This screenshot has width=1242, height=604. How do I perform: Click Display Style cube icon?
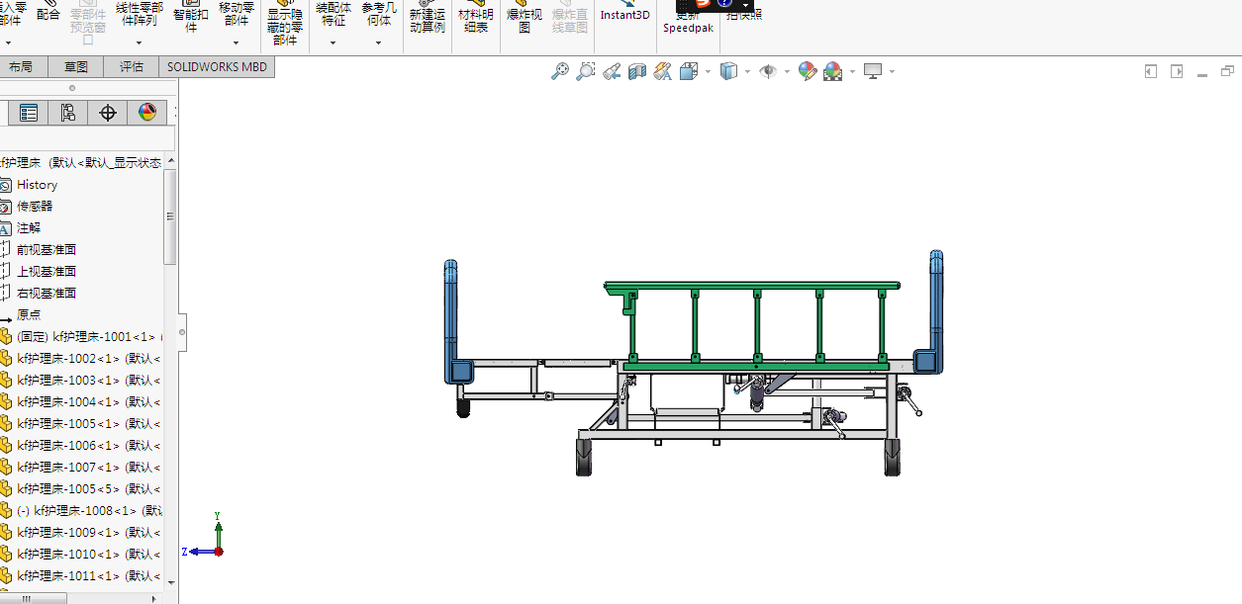[729, 71]
